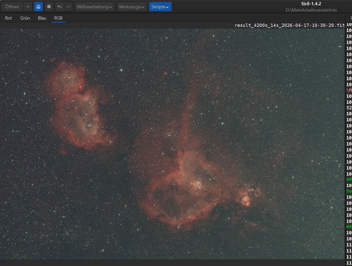Select the RGB composite tab
This screenshot has width=352, height=266.
click(x=58, y=18)
